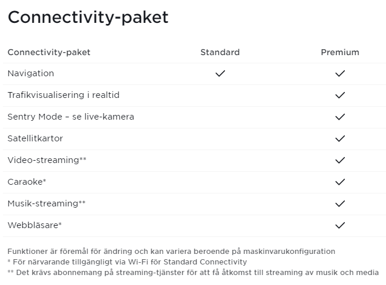Click the Premium checkmark for Navigation
This screenshot has height=285, width=386.
click(340, 74)
